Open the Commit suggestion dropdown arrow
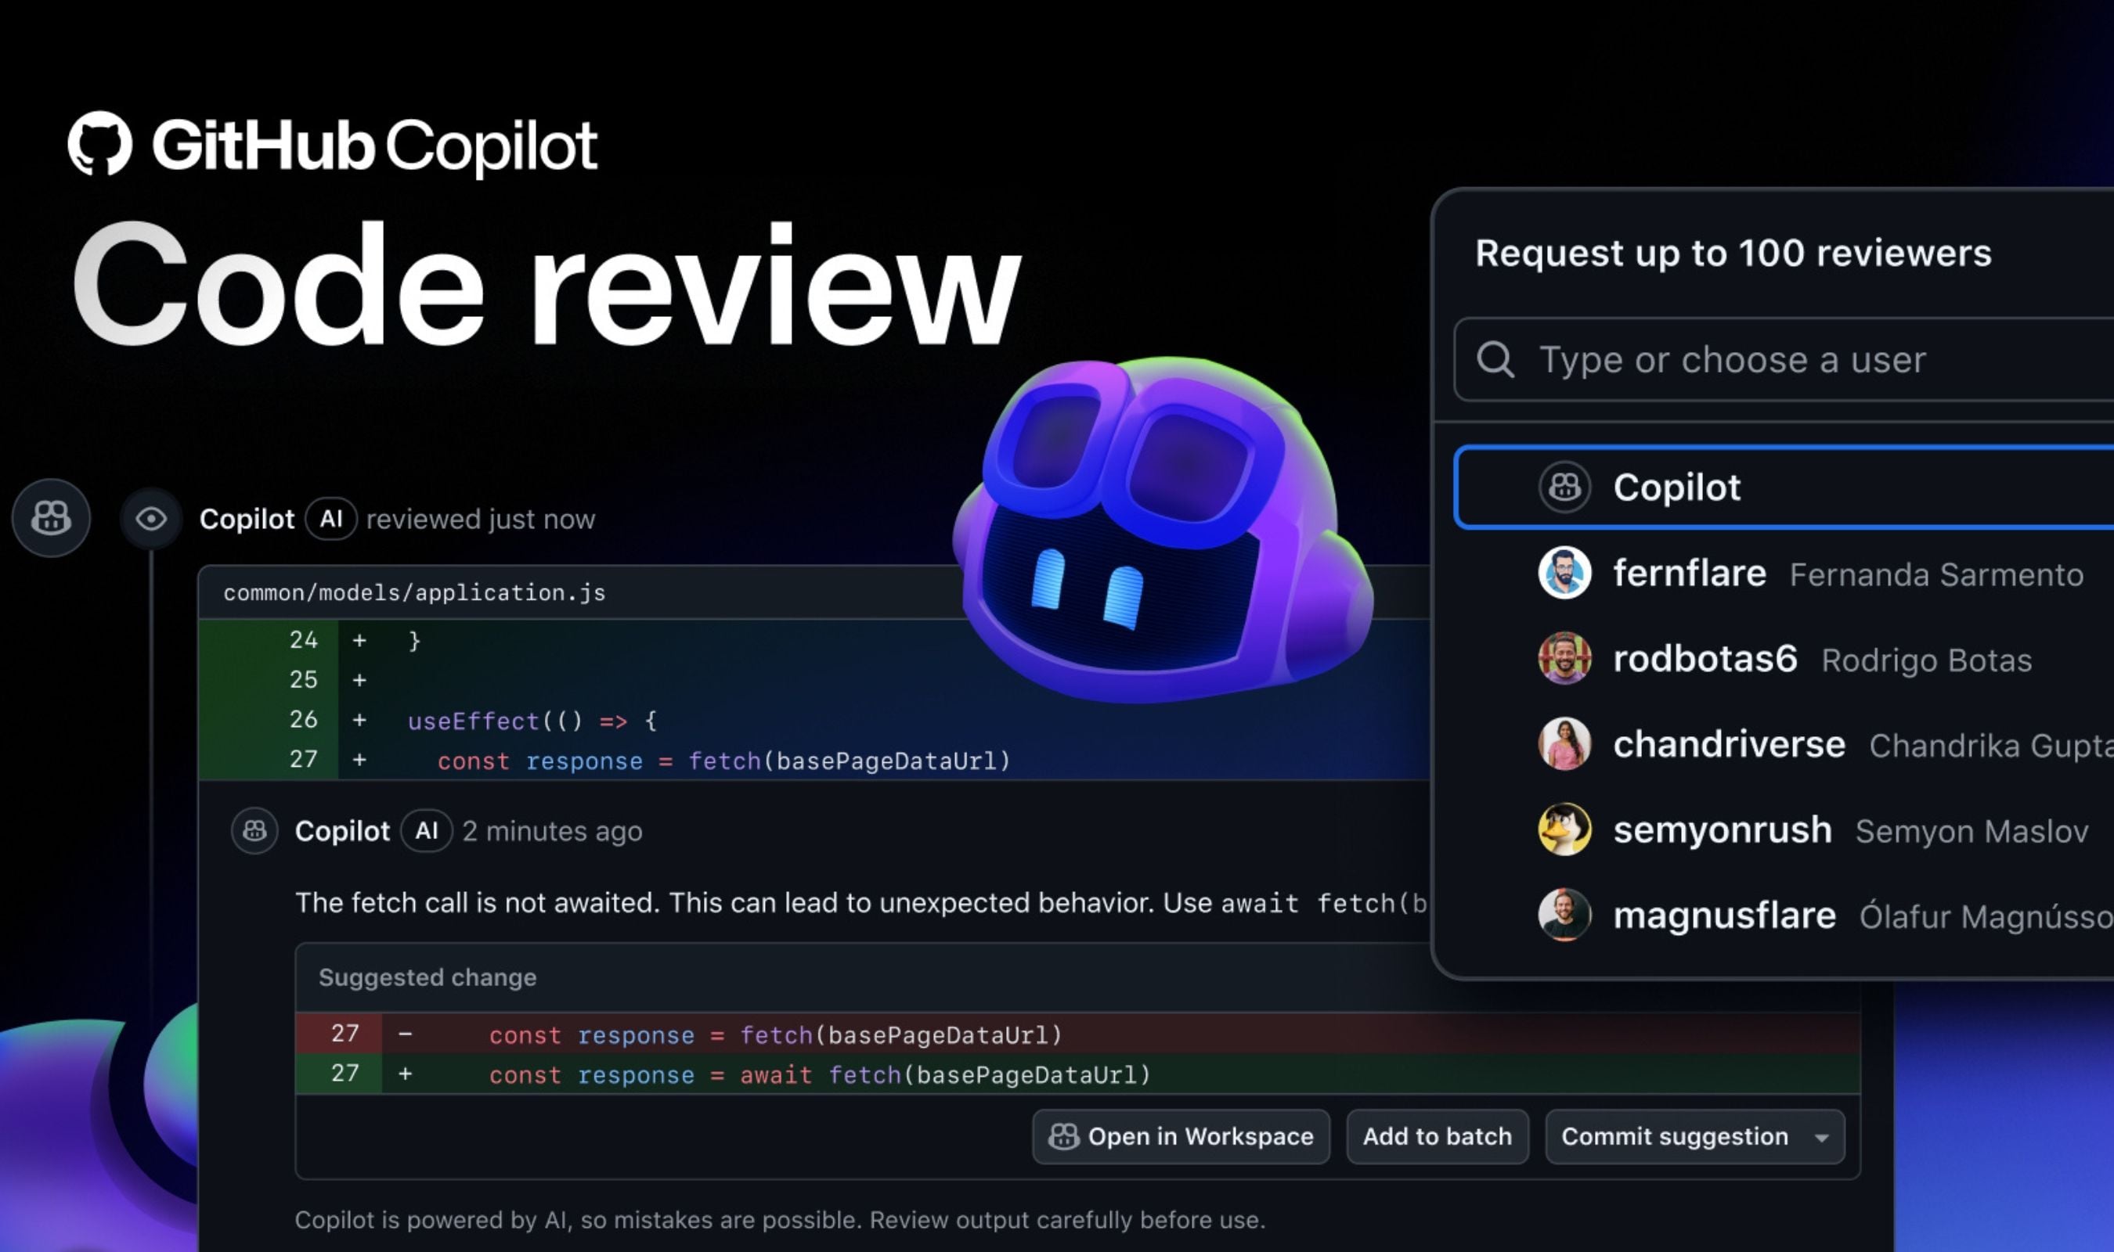 tap(1820, 1136)
